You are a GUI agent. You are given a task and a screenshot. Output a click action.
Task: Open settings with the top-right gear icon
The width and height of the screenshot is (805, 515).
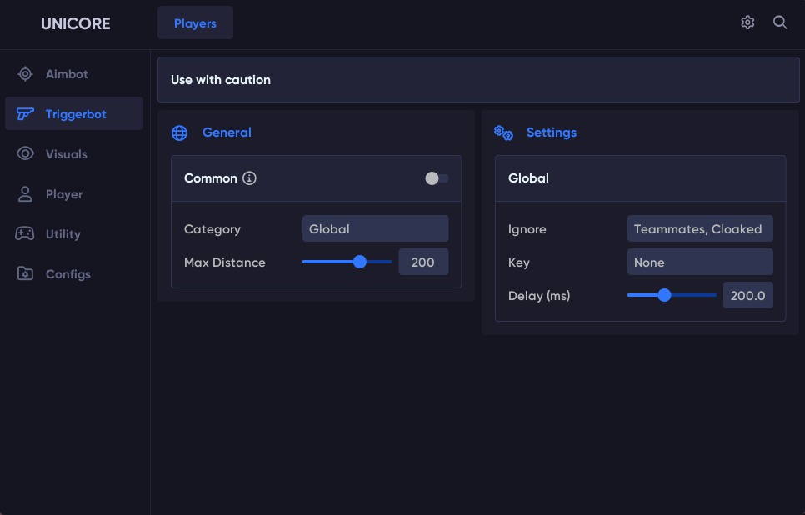pos(747,22)
